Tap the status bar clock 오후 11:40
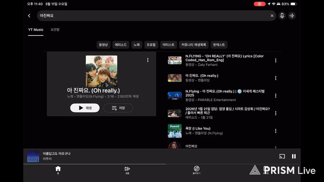 click(35, 4)
